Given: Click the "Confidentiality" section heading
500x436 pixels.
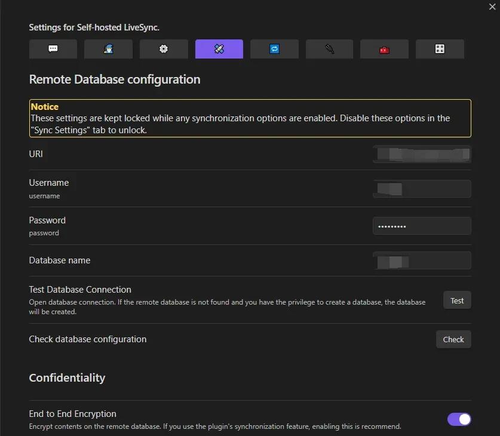Looking at the screenshot, I should [67, 377].
